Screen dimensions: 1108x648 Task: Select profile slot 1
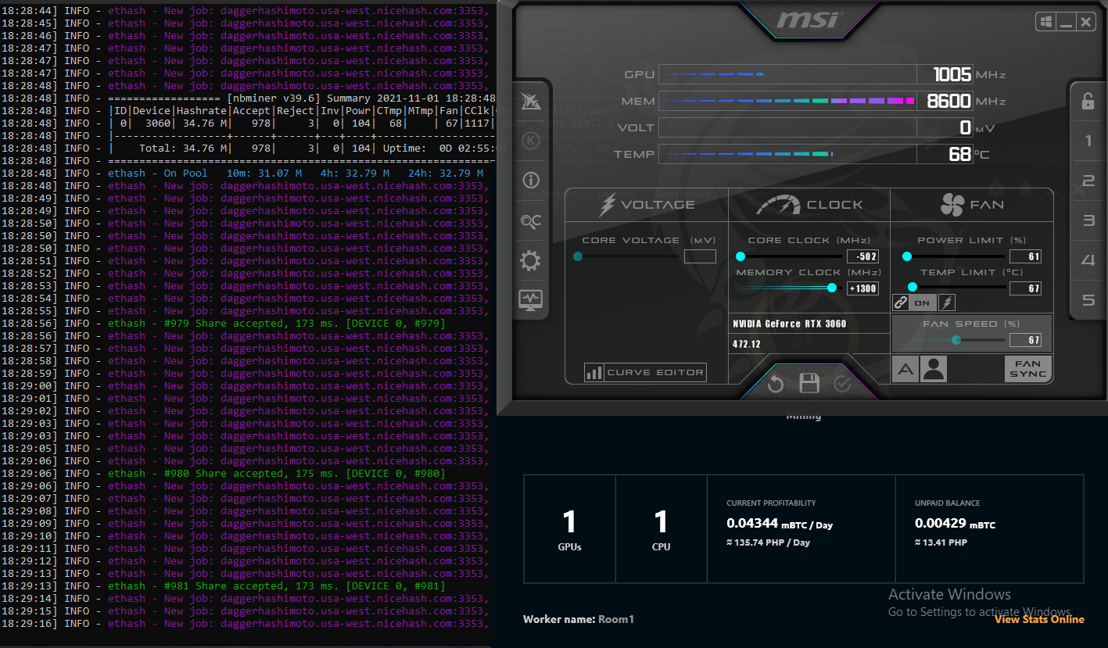tap(1088, 141)
